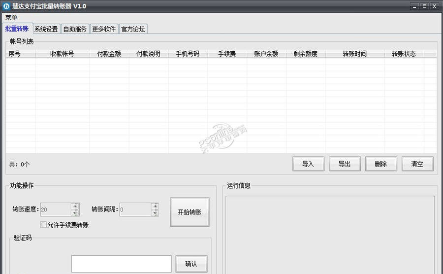Screen dimensions: 443x274
Task: Minimize the window
Action: click(414, 6)
